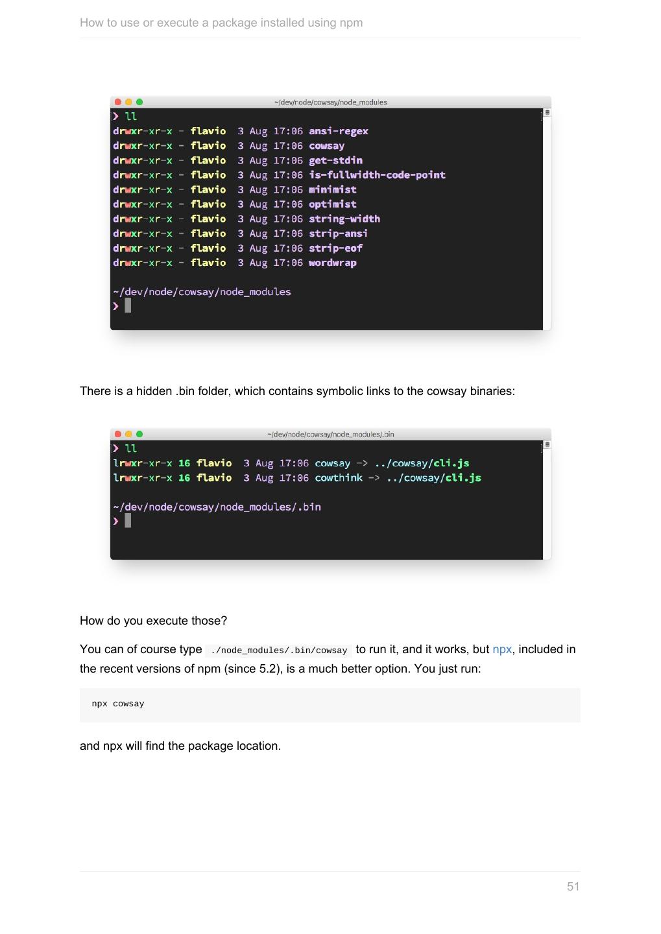Click the page number 51

[573, 887]
